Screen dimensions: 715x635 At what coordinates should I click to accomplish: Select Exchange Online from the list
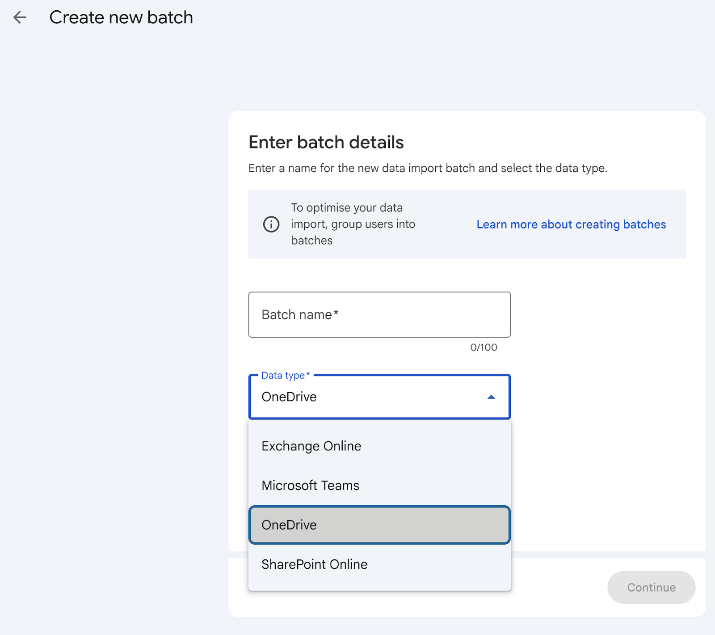coord(379,446)
